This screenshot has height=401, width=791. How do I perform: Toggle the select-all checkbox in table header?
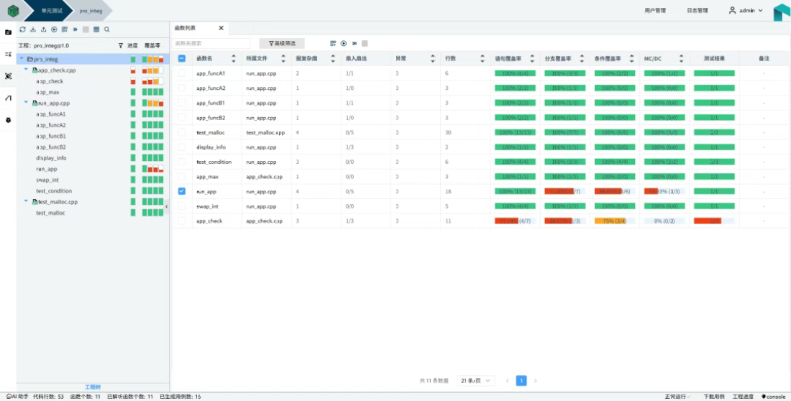(x=181, y=59)
